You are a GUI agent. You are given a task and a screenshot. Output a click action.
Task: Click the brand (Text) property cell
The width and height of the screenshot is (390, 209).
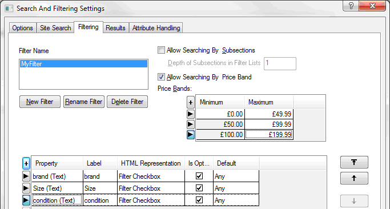tap(58, 176)
